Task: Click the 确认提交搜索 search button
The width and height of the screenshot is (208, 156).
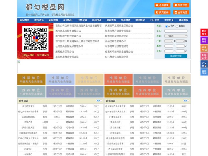Action: pos(176,56)
